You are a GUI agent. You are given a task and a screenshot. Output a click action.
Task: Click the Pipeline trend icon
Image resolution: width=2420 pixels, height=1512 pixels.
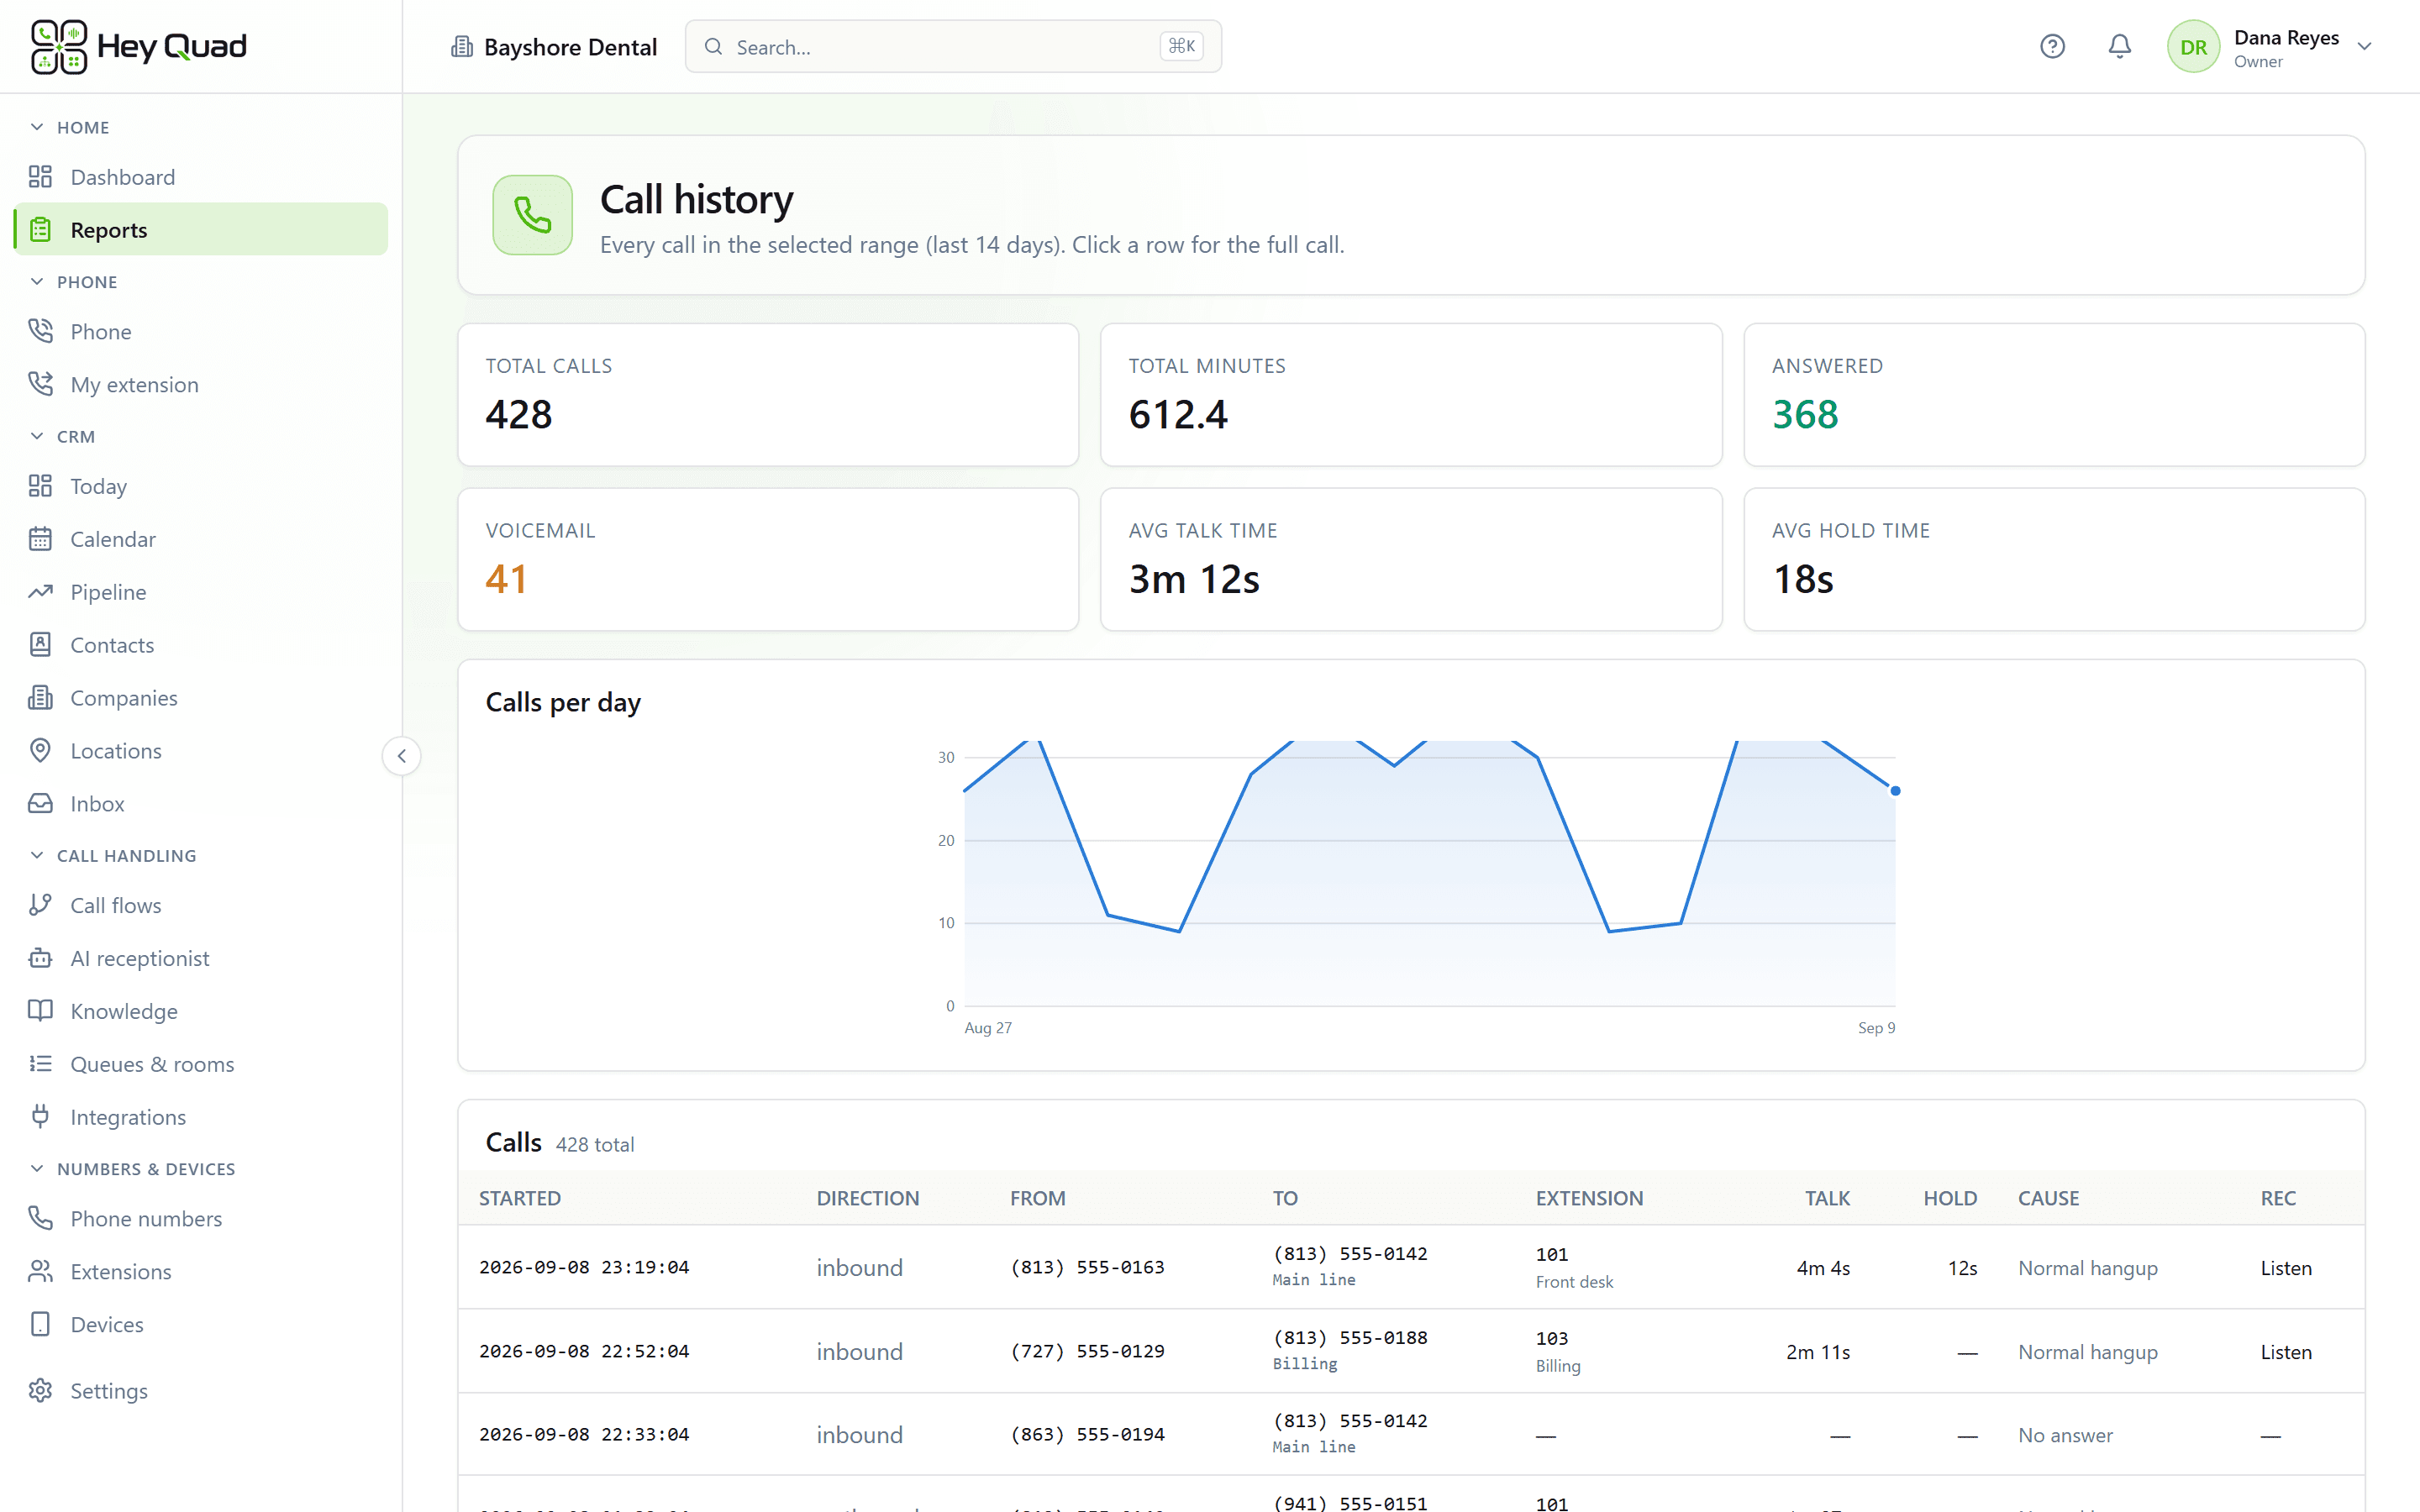click(40, 591)
